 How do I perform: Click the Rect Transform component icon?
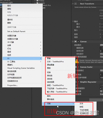(x=75, y=4)
